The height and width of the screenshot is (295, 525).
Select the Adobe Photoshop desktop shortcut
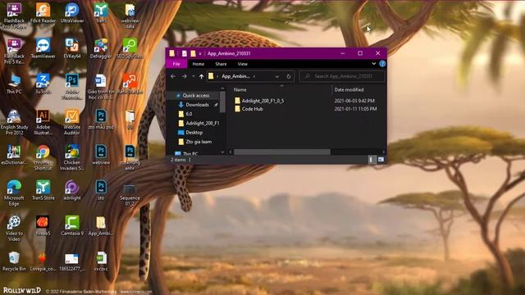click(x=72, y=86)
